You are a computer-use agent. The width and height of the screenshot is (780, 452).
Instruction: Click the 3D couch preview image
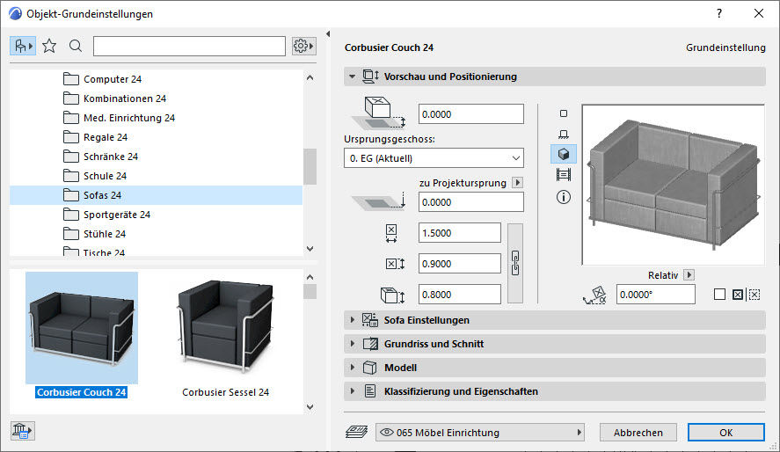[x=673, y=185]
